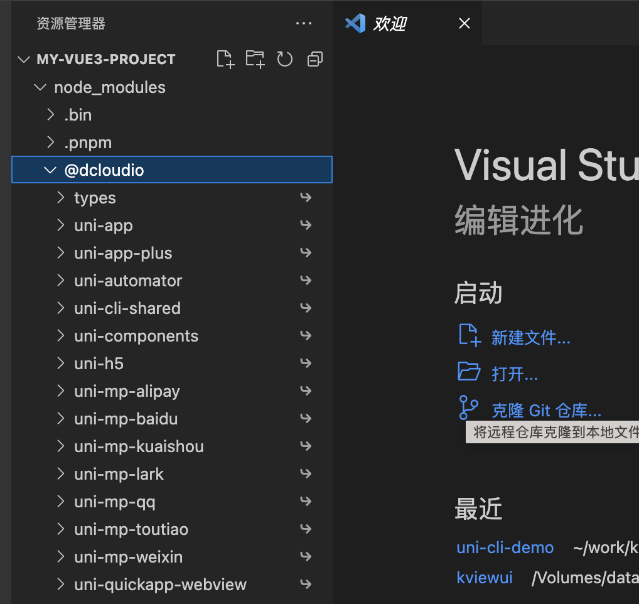Select the uni-mp-baidu folder name
The image size is (639, 604).
pyautogui.click(x=126, y=419)
